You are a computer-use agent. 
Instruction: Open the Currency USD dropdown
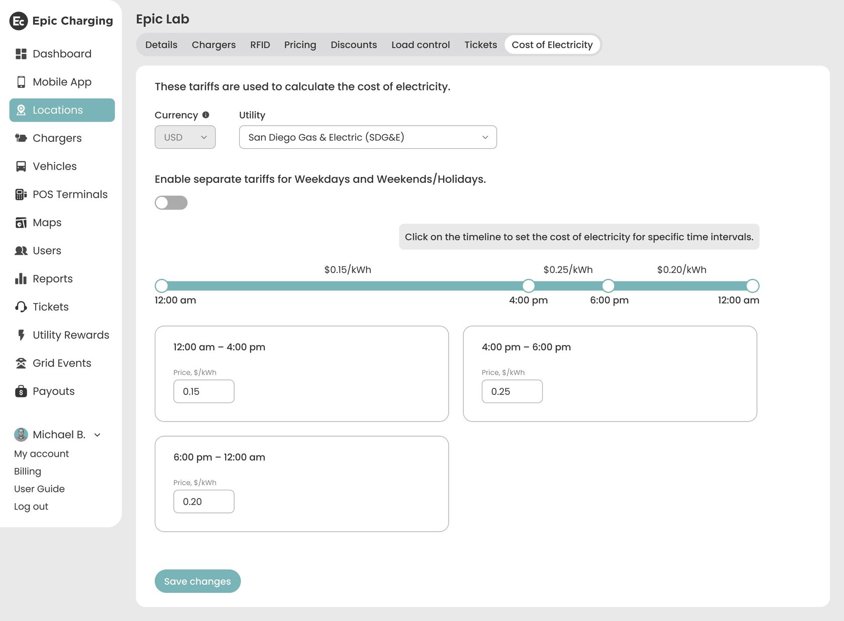pyautogui.click(x=185, y=137)
